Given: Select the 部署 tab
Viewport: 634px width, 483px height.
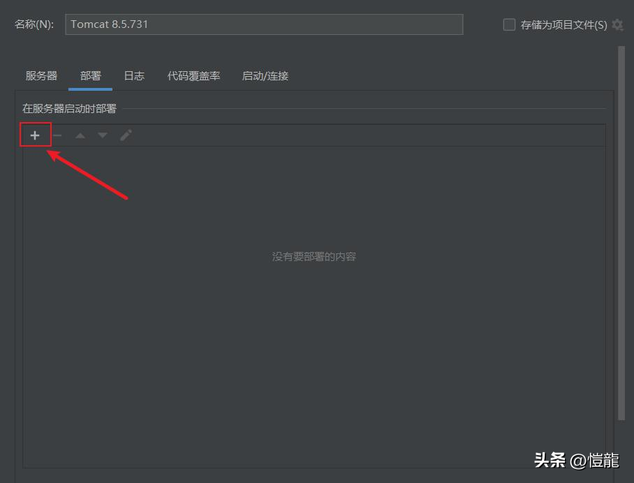Looking at the screenshot, I should tap(91, 75).
